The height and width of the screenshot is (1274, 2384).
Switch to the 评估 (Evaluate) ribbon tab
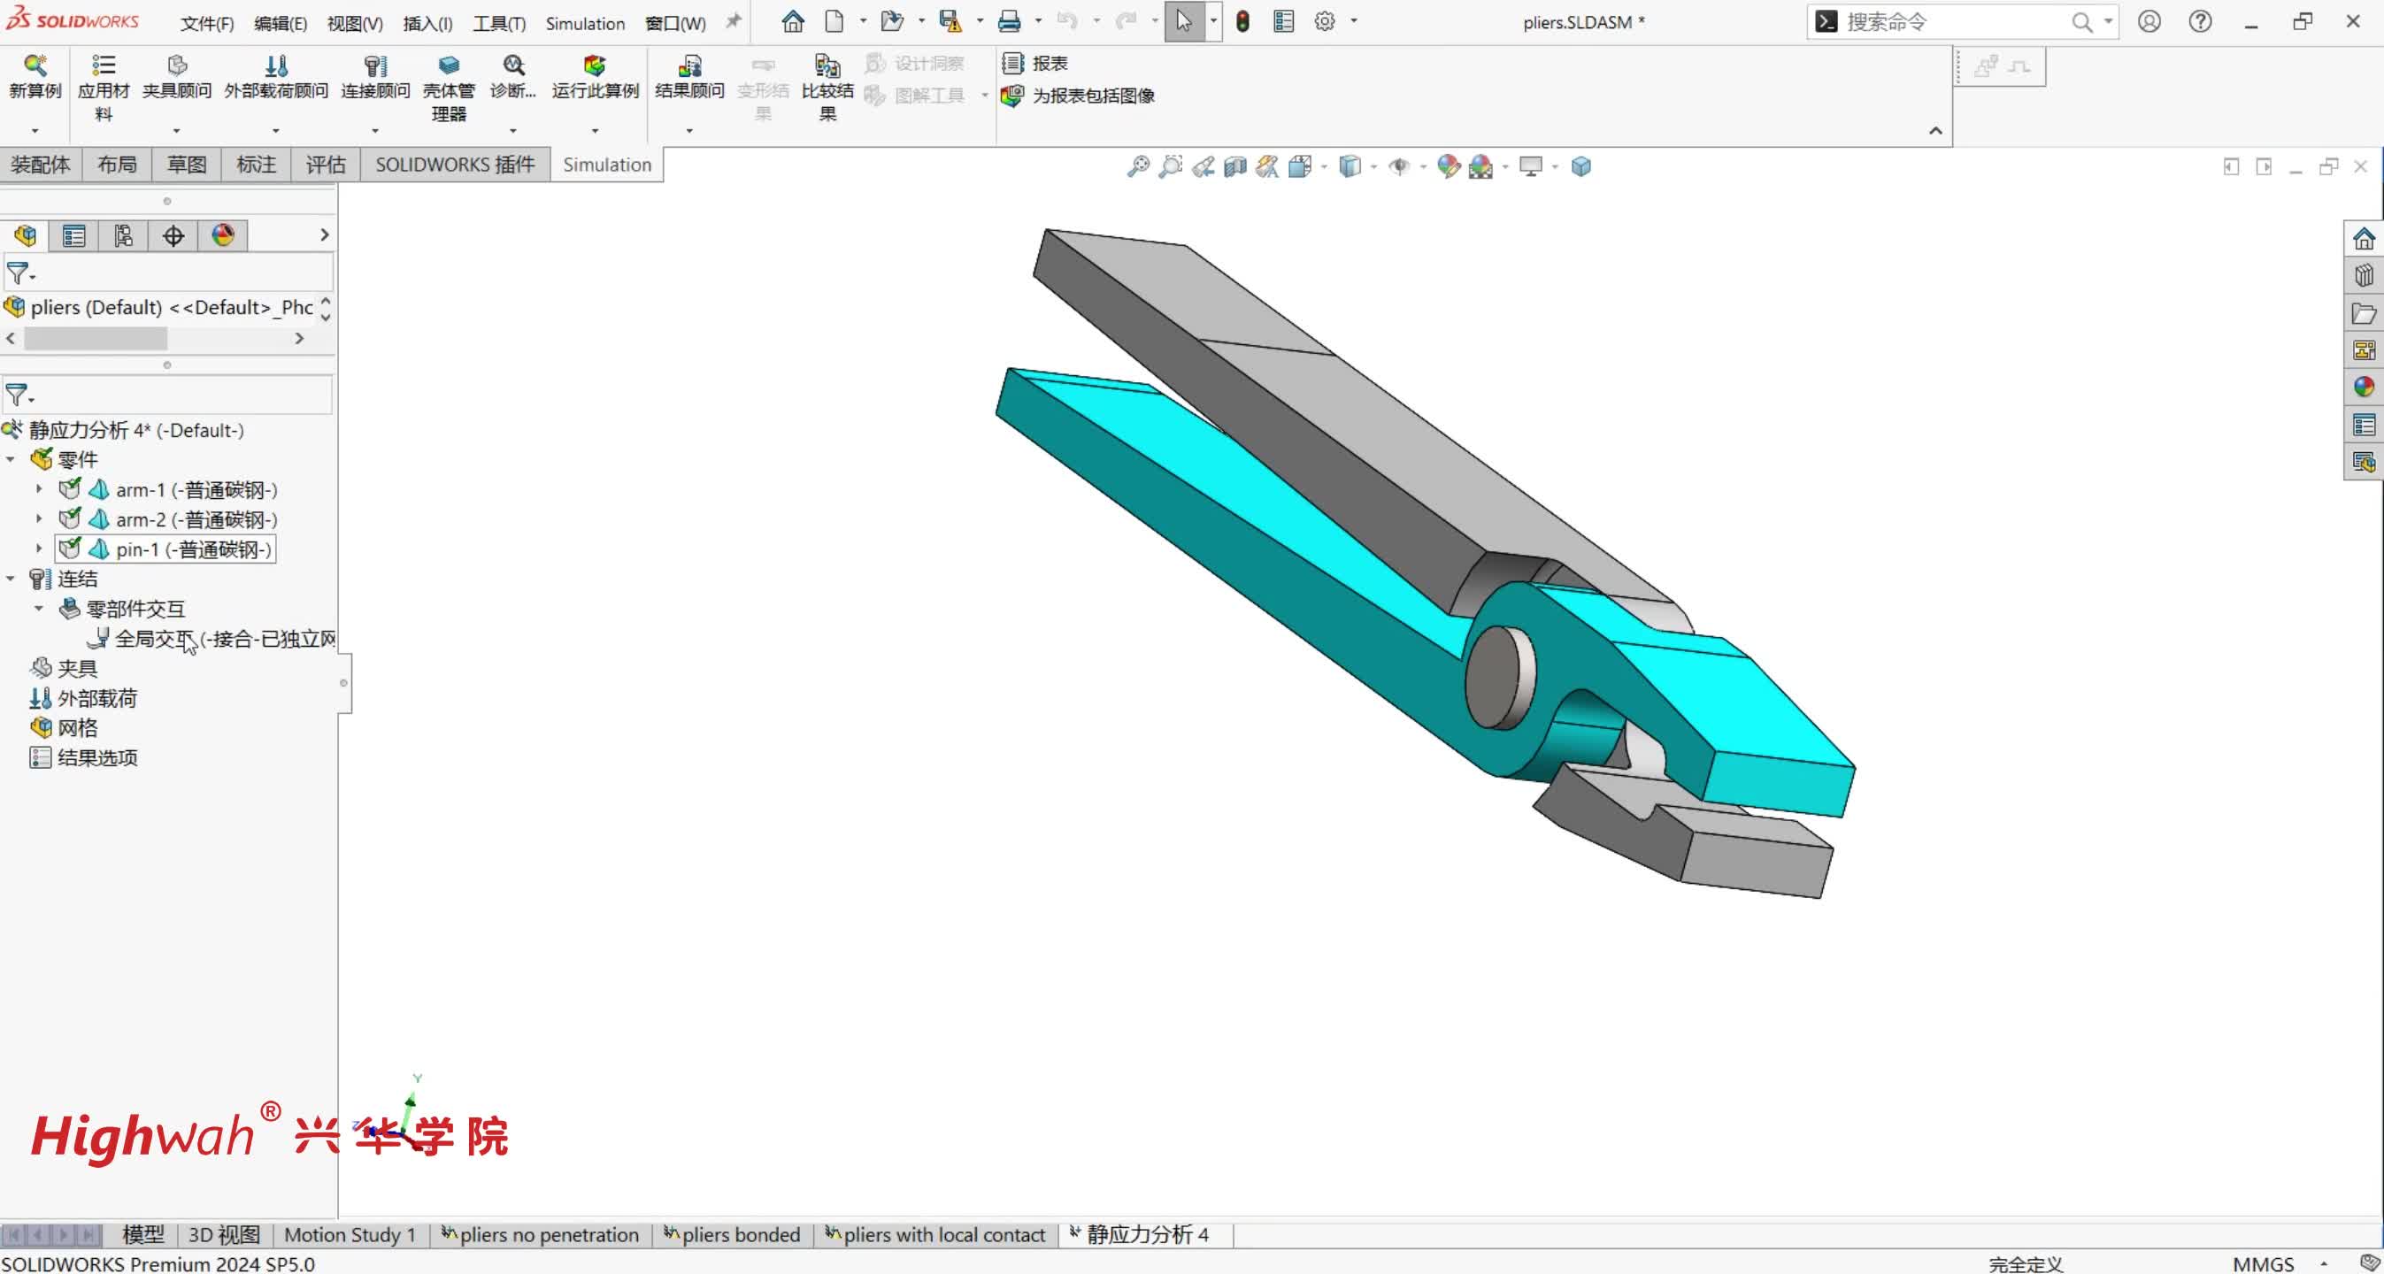pos(325,165)
